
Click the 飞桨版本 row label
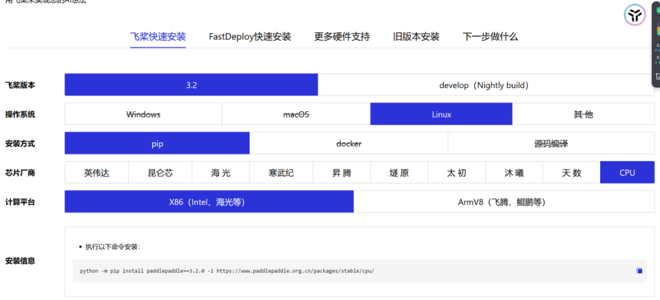click(x=20, y=85)
